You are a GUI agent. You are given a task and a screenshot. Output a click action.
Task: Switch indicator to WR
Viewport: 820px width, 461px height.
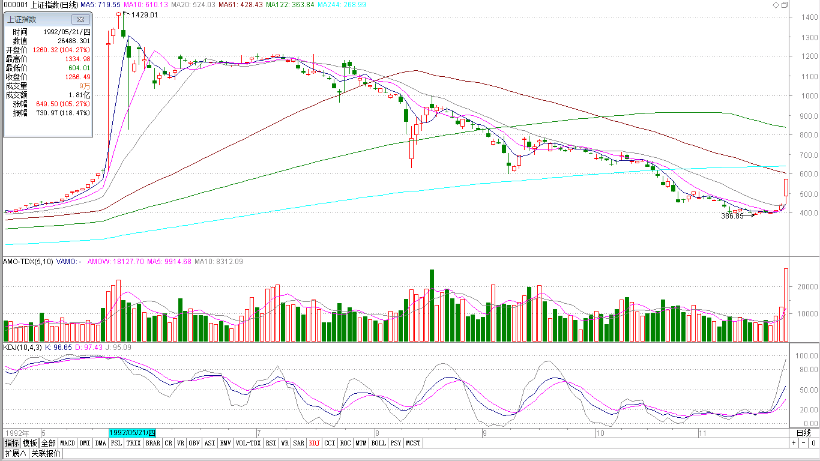(x=285, y=443)
